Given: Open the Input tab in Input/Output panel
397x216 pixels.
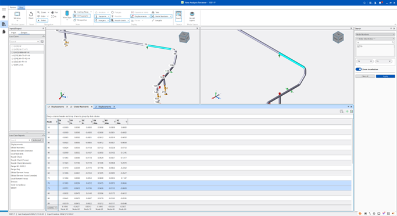Looking at the screenshot, I should pyautogui.click(x=14, y=33).
